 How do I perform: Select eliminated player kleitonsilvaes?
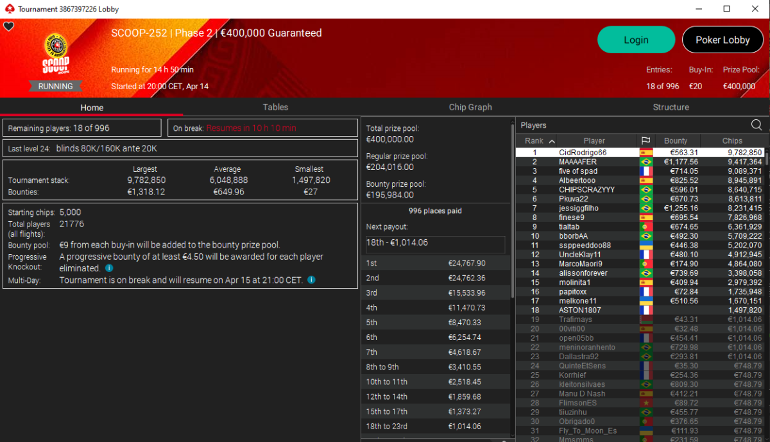(x=640, y=384)
